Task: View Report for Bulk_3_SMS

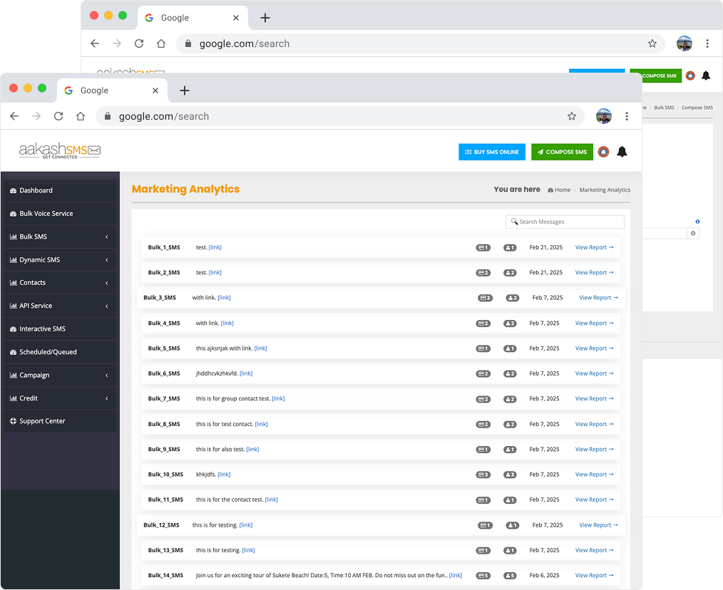Action: tap(598, 298)
